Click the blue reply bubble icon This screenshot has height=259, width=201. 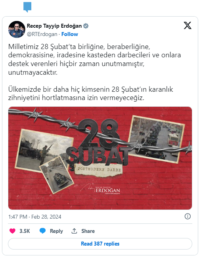(42, 231)
